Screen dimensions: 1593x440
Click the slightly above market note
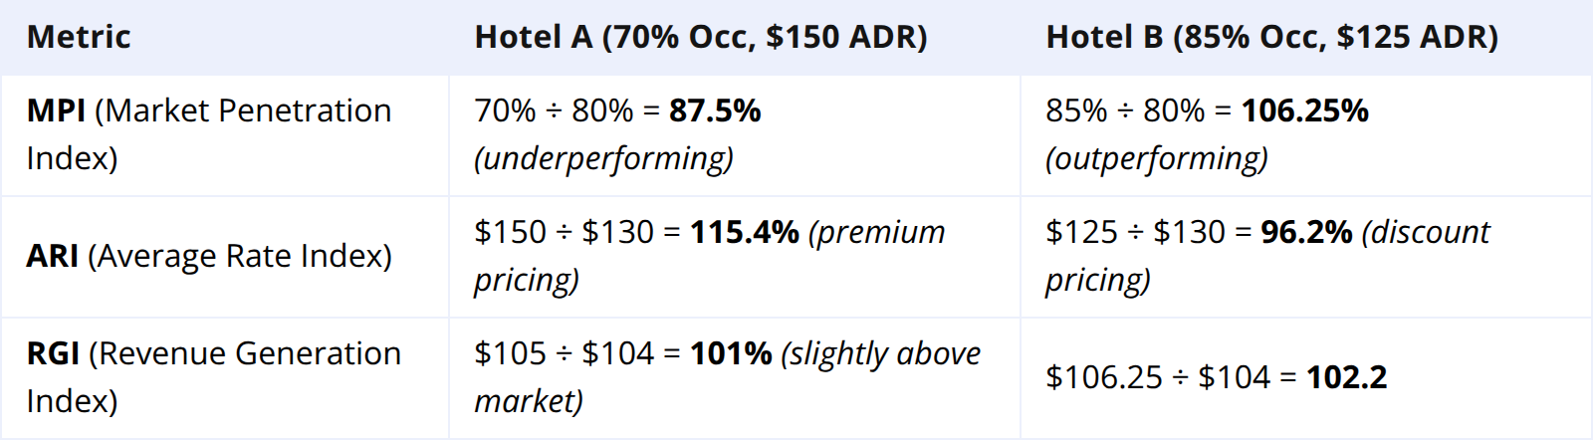(x=728, y=377)
